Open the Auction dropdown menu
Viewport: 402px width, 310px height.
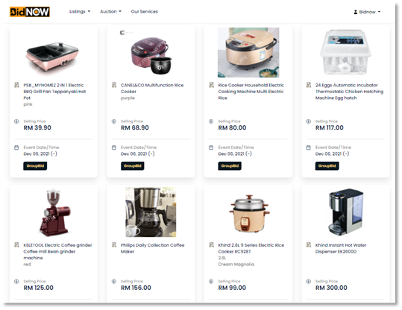[x=110, y=11]
